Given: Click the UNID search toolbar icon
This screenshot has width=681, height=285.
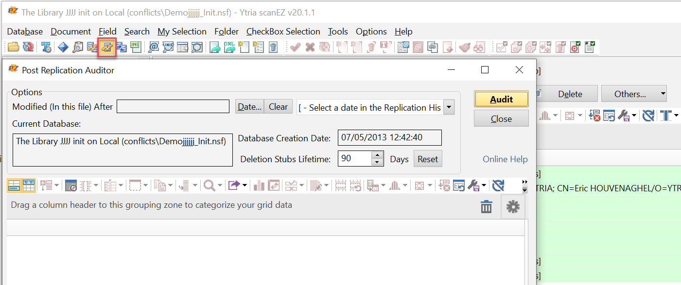Looking at the screenshot, I should pos(168,47).
